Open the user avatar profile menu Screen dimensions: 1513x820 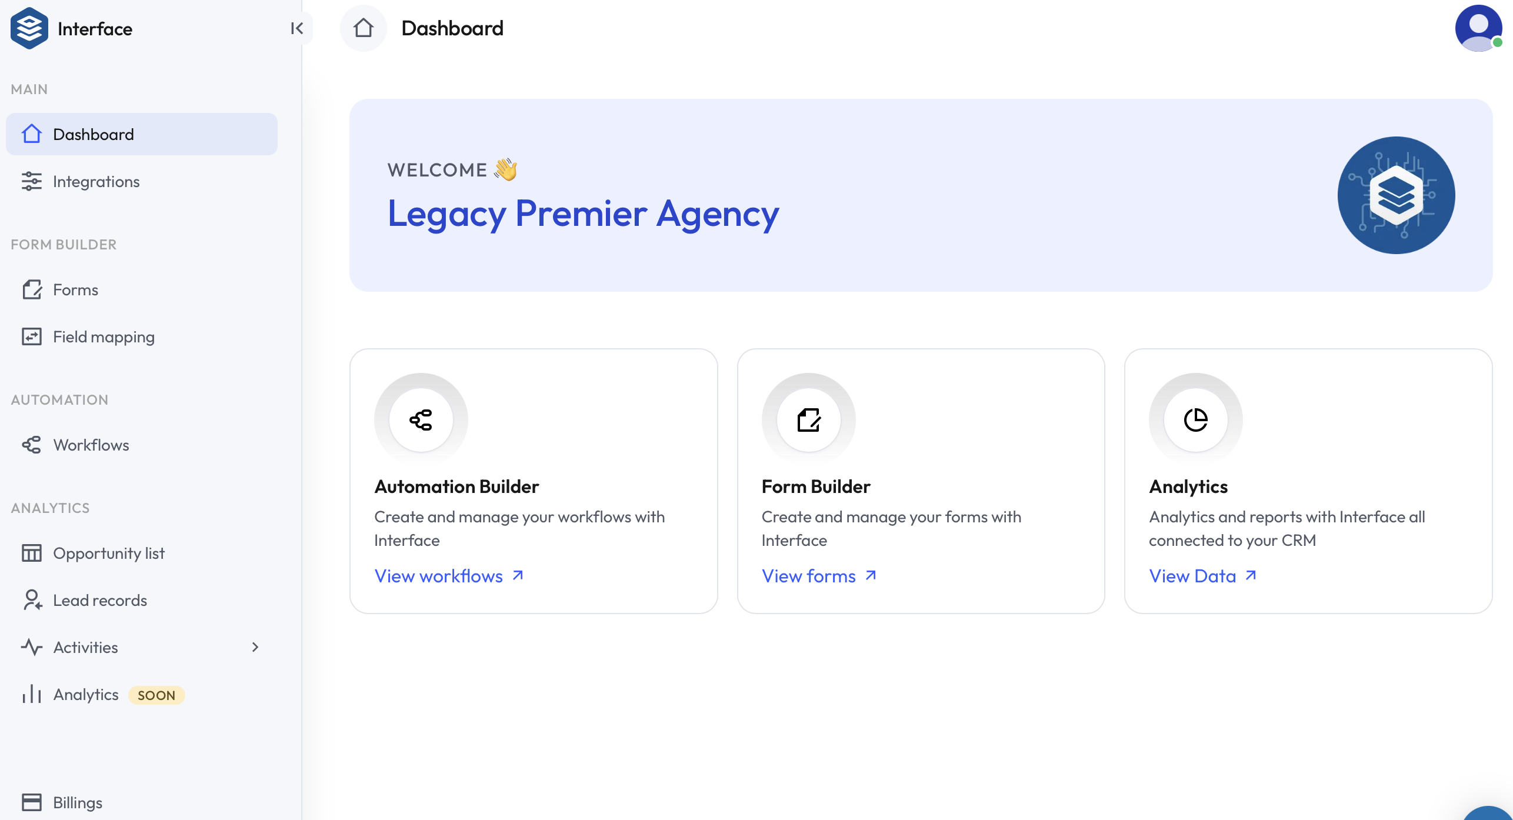pyautogui.click(x=1478, y=28)
